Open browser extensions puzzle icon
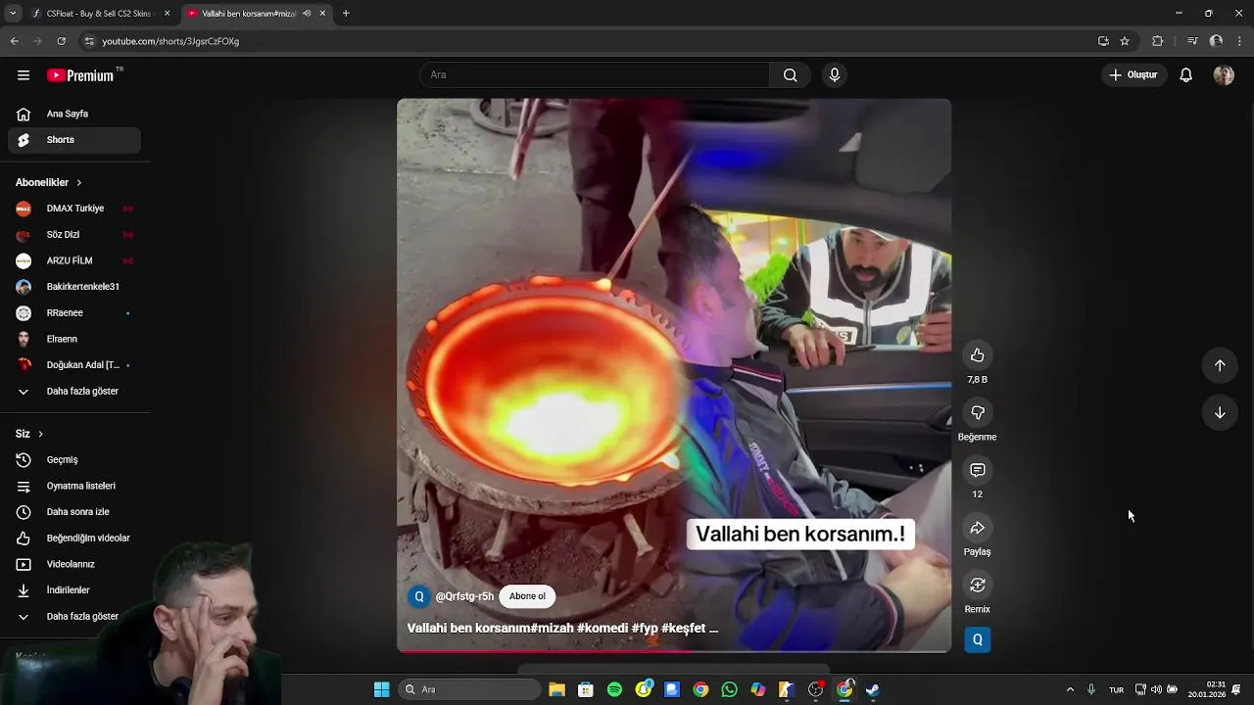1254x705 pixels. point(1157,41)
